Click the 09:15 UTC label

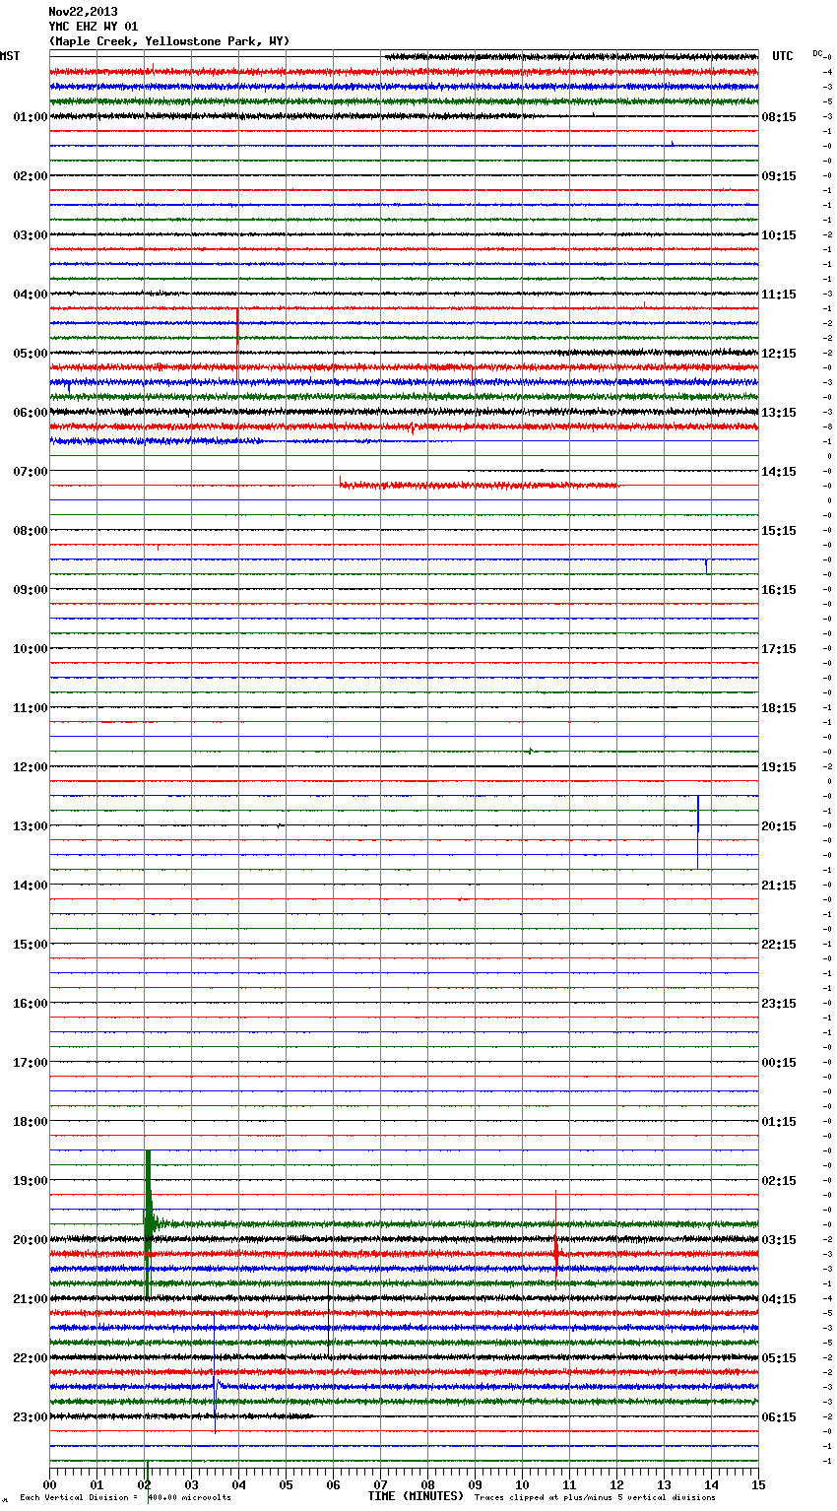click(779, 176)
